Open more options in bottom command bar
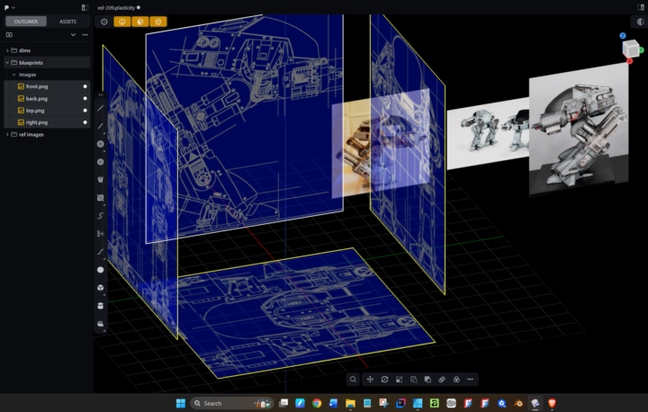The image size is (648, 412). (470, 380)
